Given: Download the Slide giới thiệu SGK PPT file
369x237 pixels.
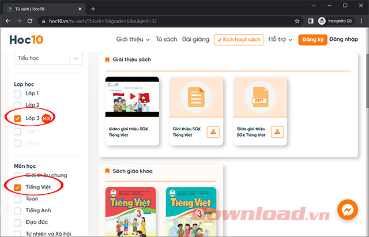Looking at the screenshot, I should (x=277, y=132).
